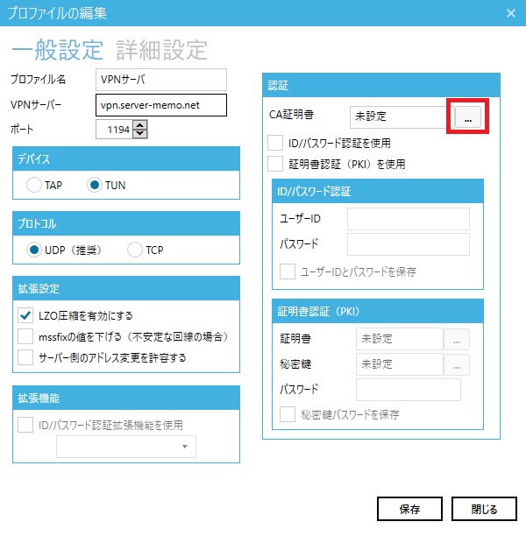Viewport: 526px width, 550px height.
Task: Click the 保存 button
Action: (x=409, y=509)
